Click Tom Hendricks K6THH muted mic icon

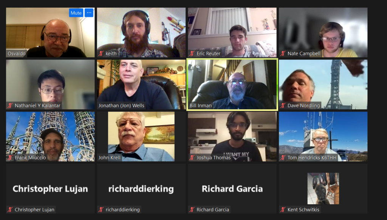tap(283, 157)
